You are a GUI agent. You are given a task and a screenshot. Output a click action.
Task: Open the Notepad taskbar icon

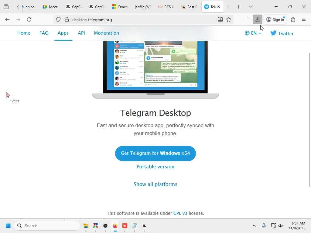[x=135, y=226]
